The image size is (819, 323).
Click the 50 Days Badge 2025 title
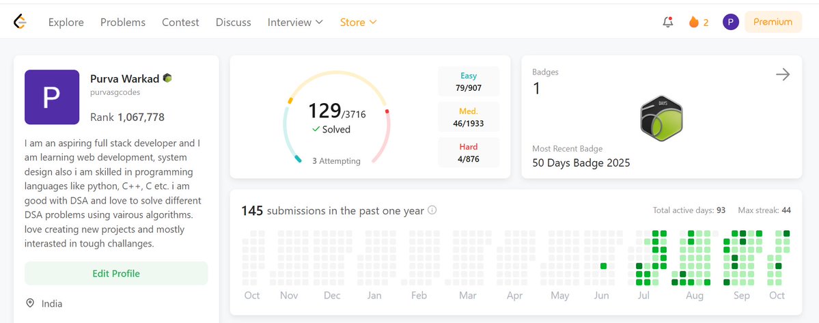581,163
